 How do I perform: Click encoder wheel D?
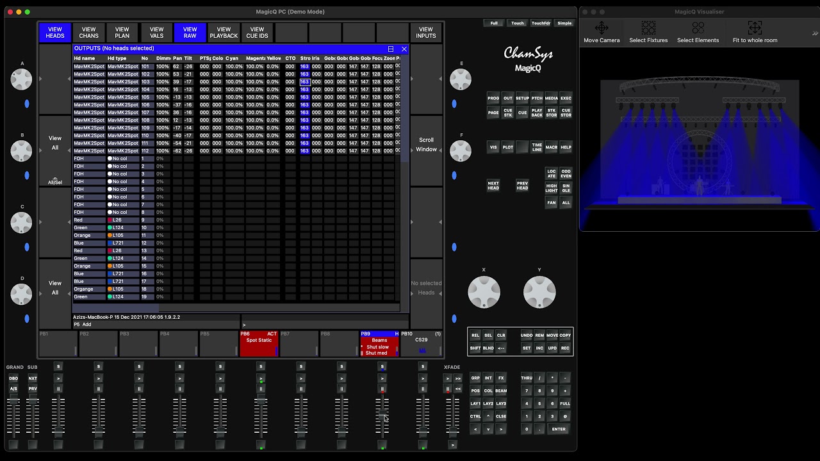tap(21, 294)
